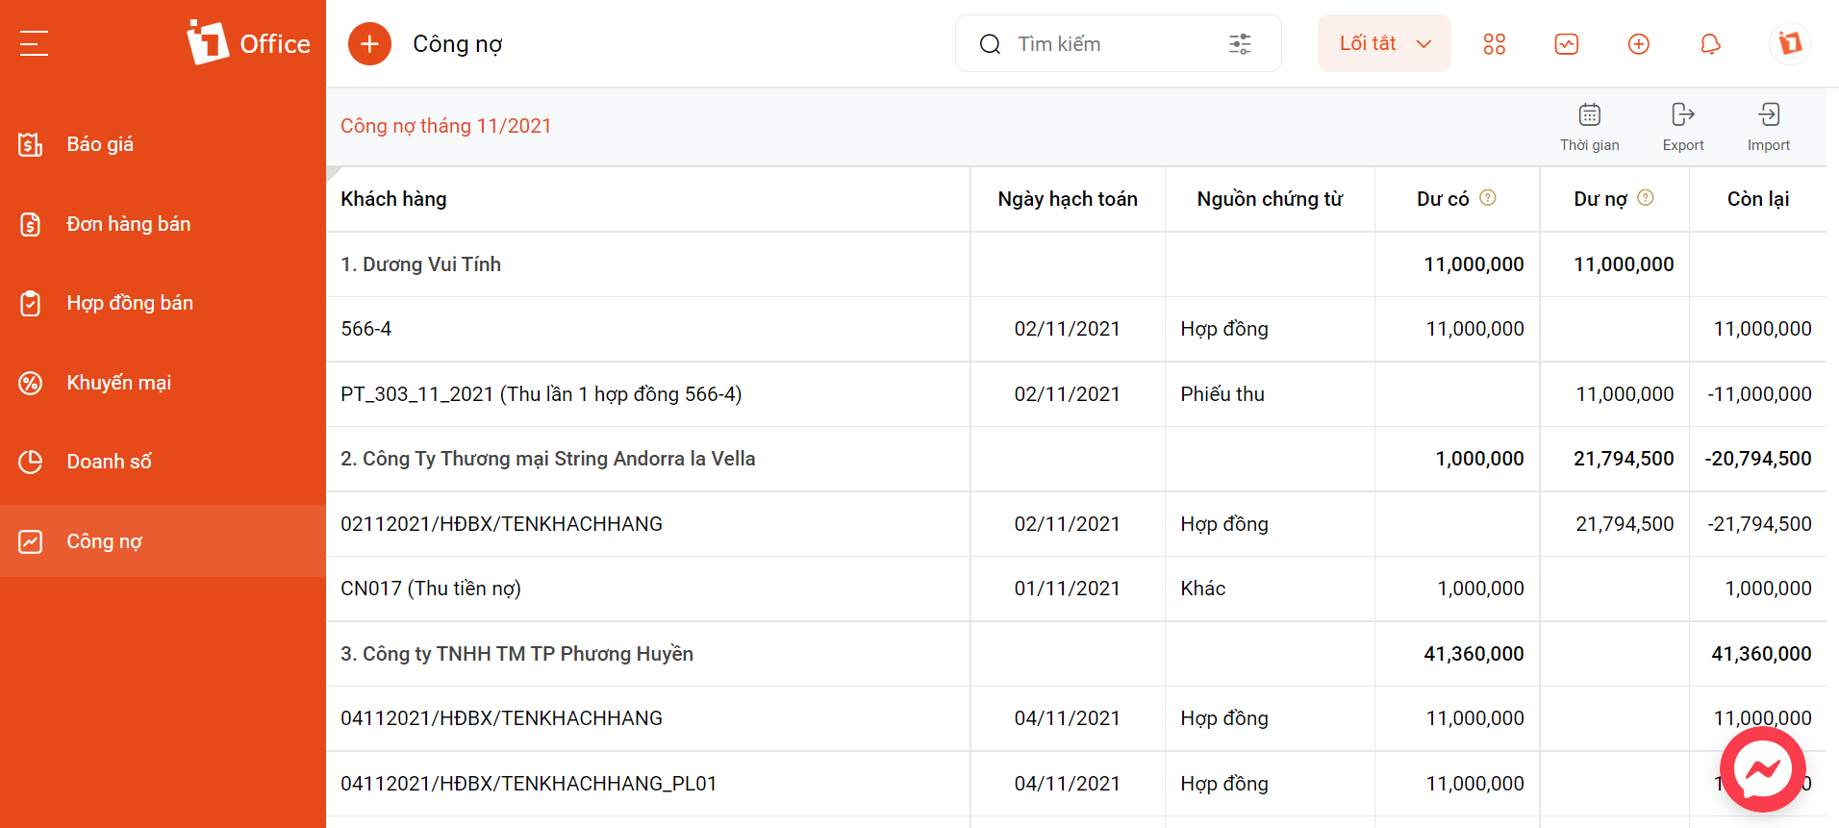
Task: Open the hamburger sidebar menu
Action: click(x=34, y=43)
